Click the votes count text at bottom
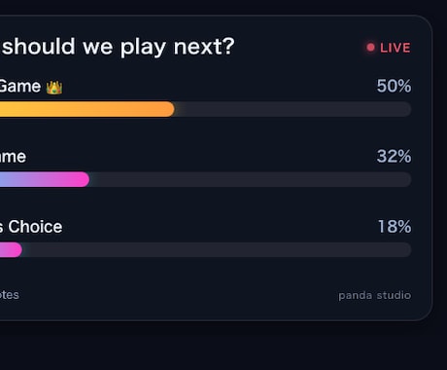 tap(10, 295)
